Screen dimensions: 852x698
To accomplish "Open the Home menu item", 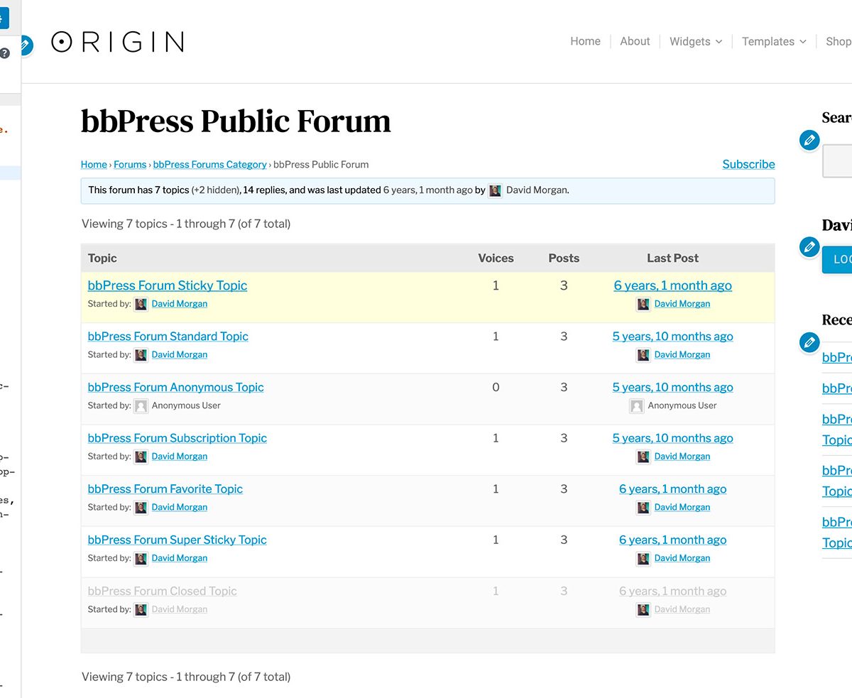I will pos(585,41).
